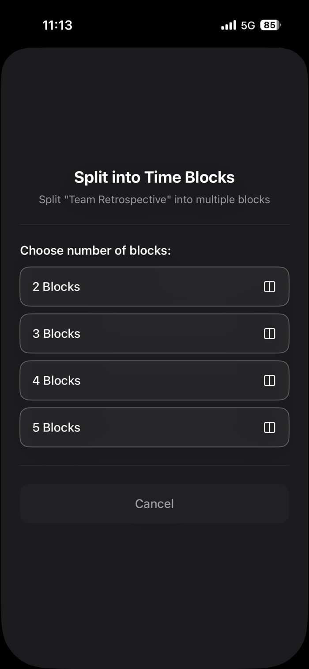Hit the split icon next to 5 Blocks

click(269, 427)
